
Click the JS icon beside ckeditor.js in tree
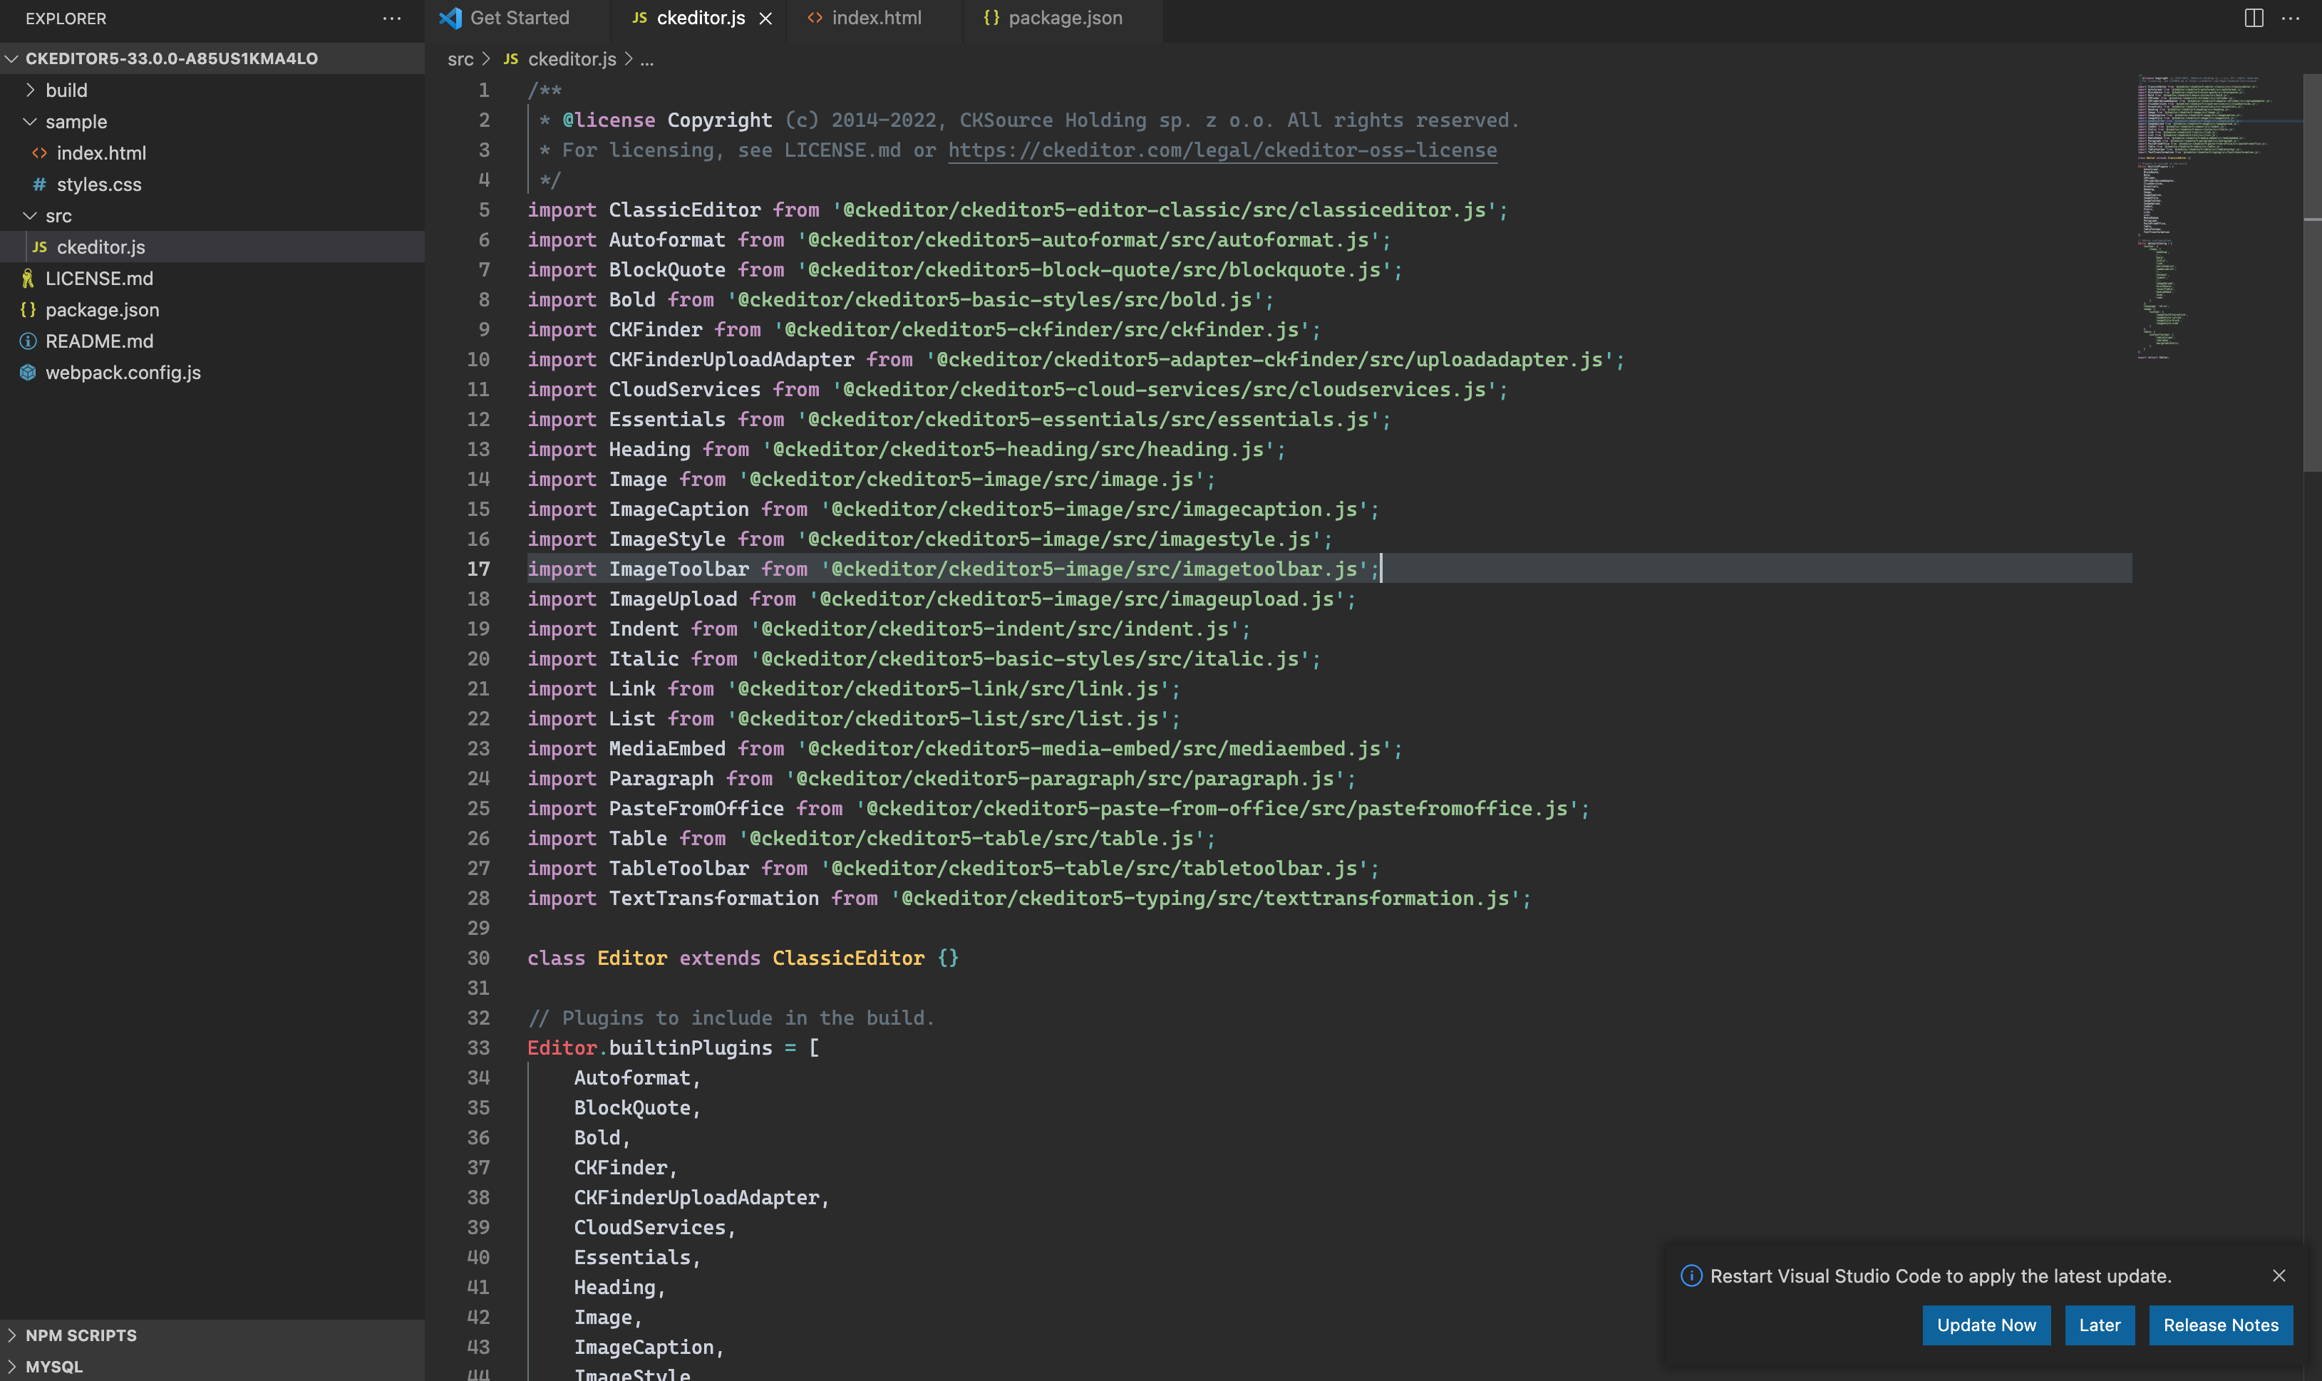(x=39, y=247)
